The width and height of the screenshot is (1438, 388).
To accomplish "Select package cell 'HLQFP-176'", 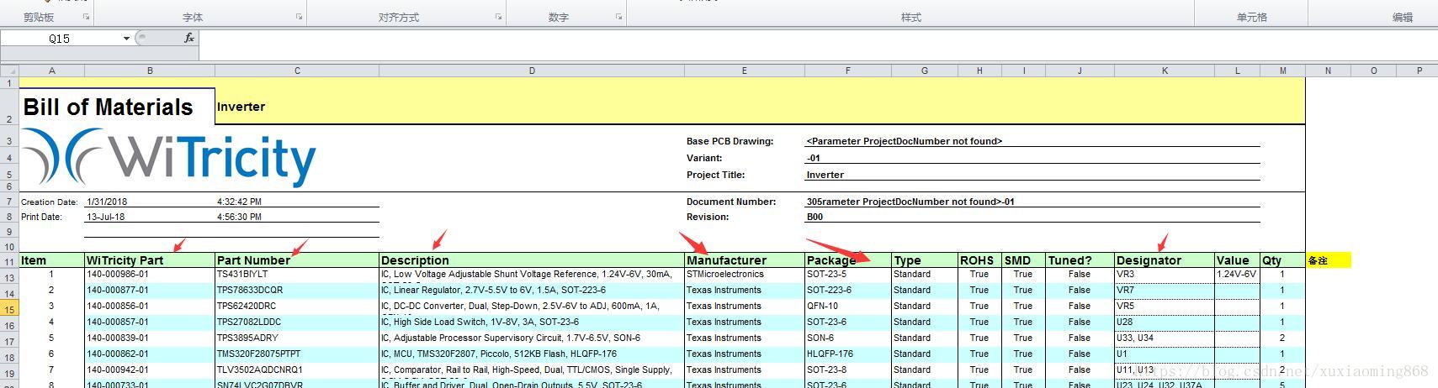I will pos(848,354).
